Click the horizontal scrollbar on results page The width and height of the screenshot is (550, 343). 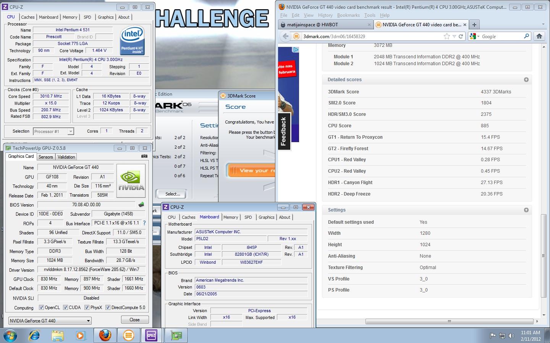pyautogui.click(x=449, y=321)
